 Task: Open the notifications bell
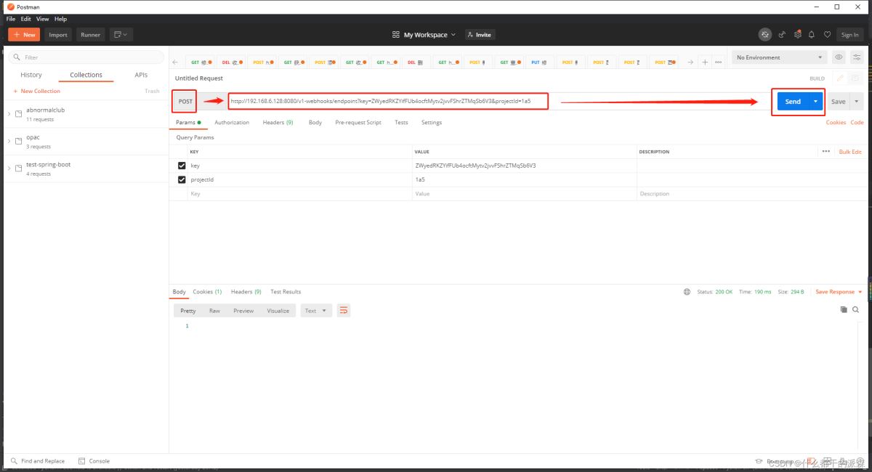[x=811, y=34]
